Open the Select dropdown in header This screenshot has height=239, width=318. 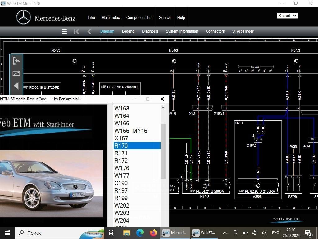click(x=287, y=16)
